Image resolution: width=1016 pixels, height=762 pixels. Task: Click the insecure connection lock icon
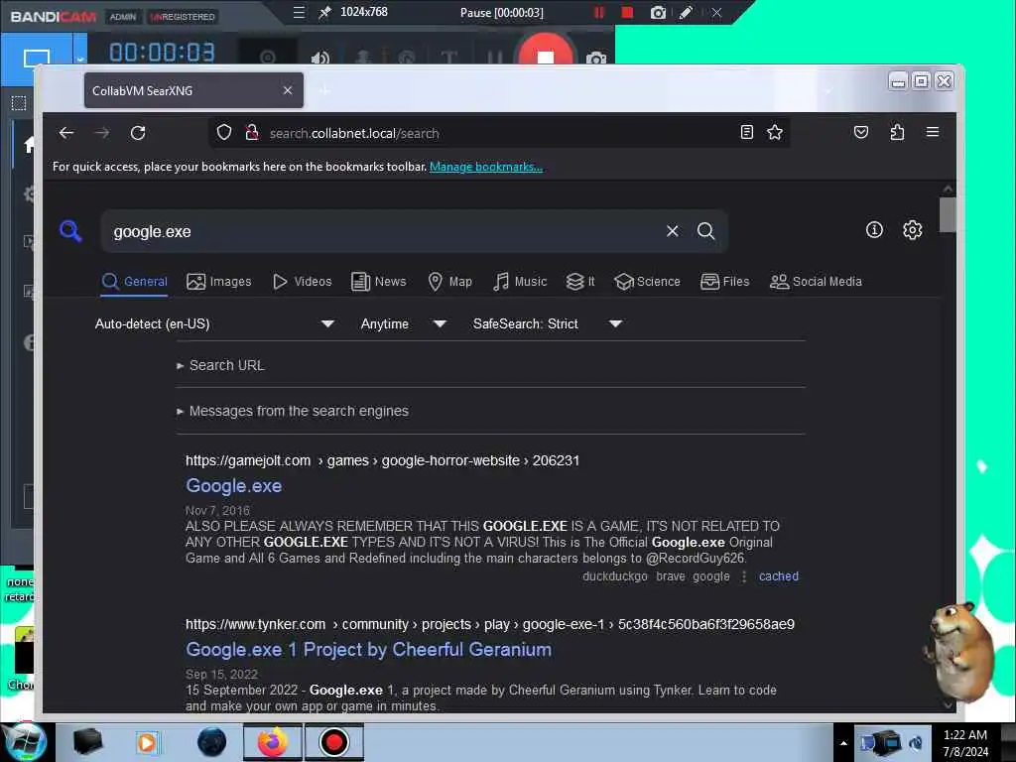[251, 133]
